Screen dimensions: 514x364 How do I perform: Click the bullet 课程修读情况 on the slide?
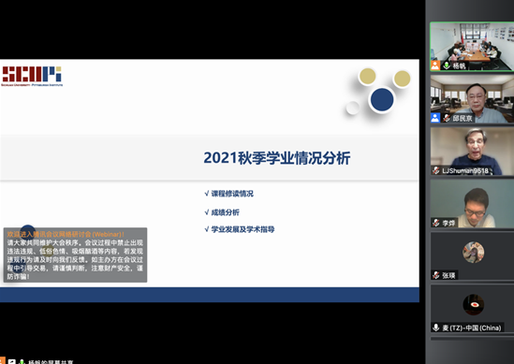(x=232, y=194)
